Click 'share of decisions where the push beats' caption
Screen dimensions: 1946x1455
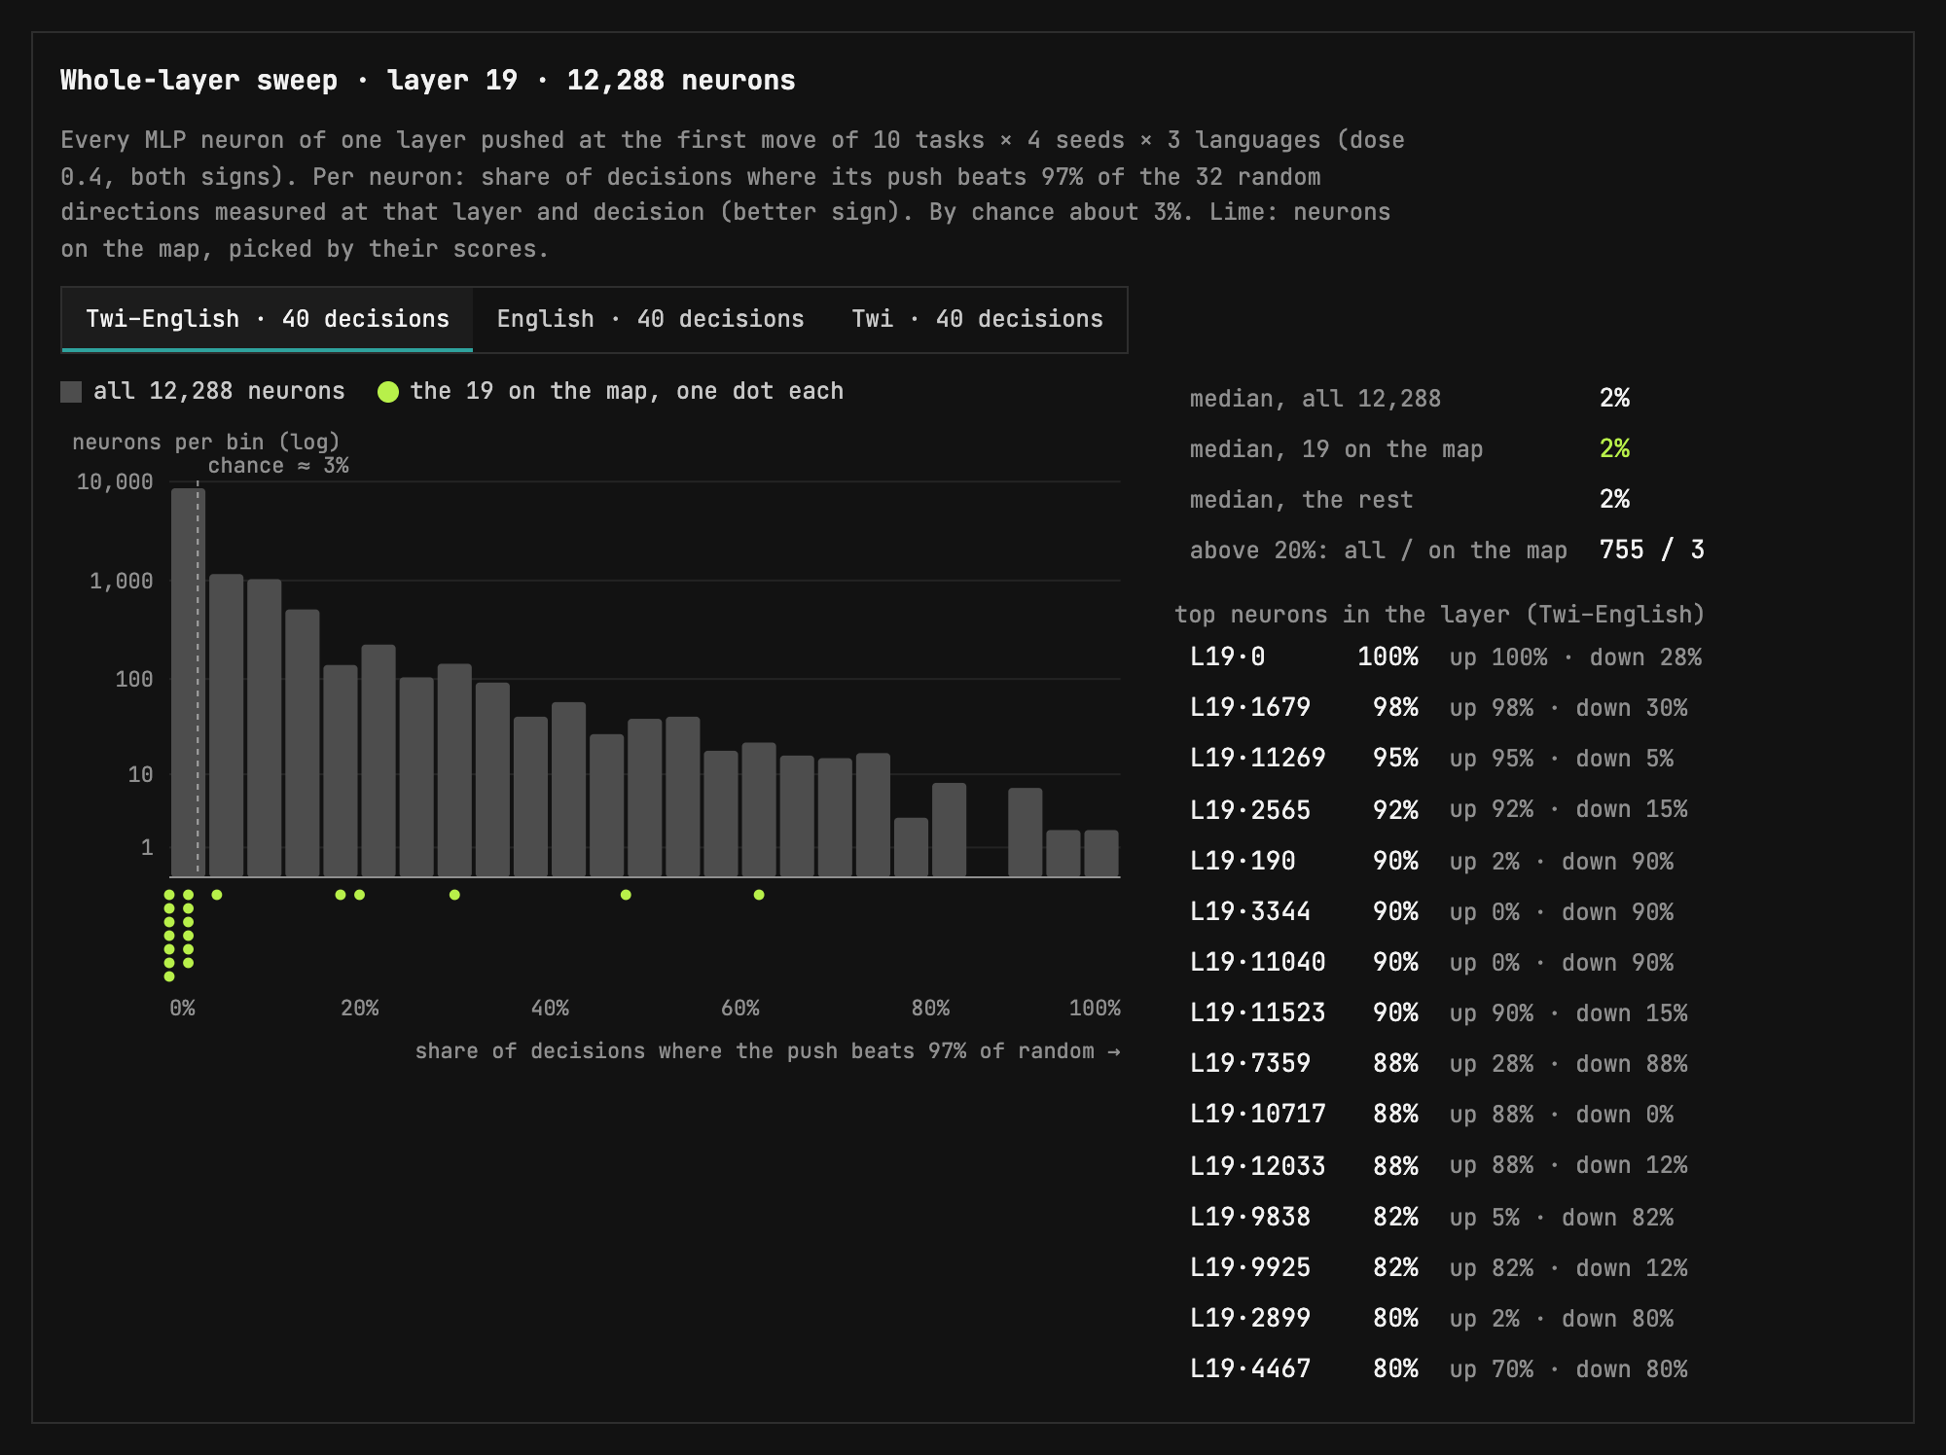coord(767,1051)
